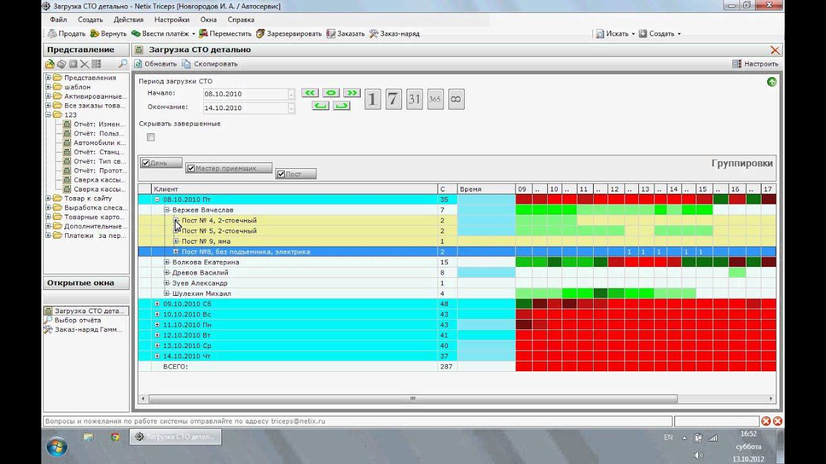Click the Клиент column header
Viewport: 826px width, 464px height.
click(x=294, y=189)
